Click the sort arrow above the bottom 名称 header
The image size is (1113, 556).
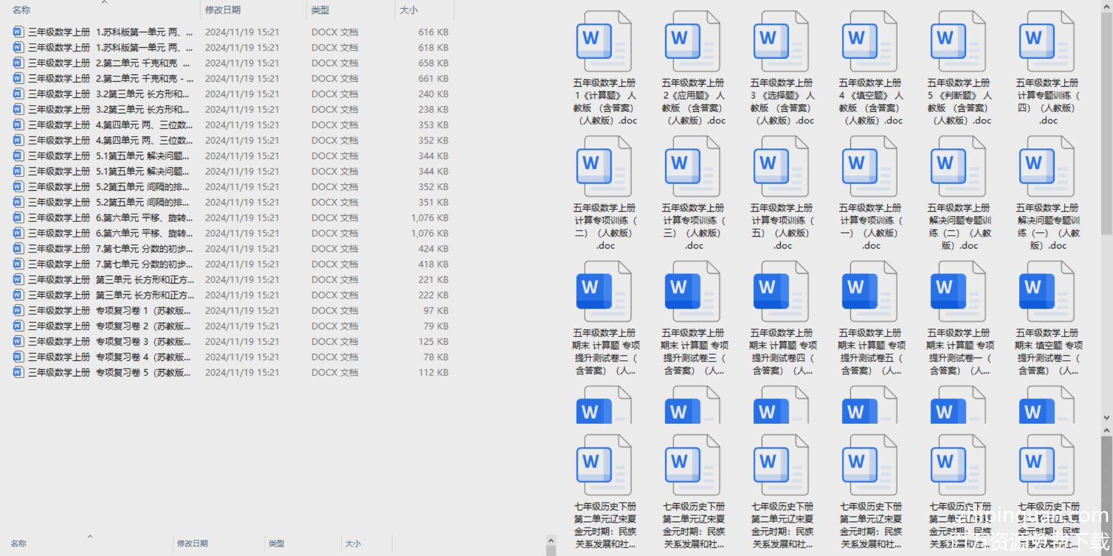click(90, 537)
